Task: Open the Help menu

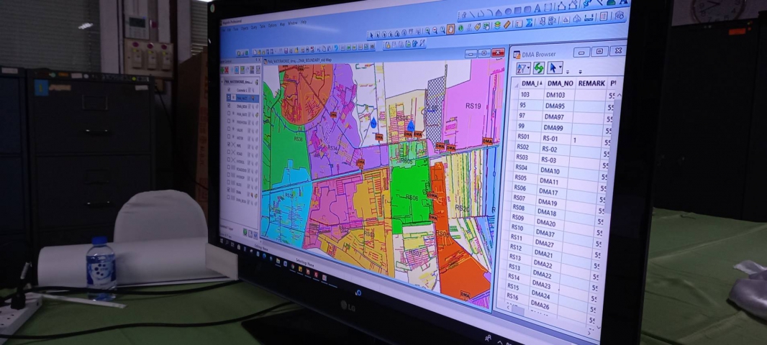Action: (x=303, y=22)
